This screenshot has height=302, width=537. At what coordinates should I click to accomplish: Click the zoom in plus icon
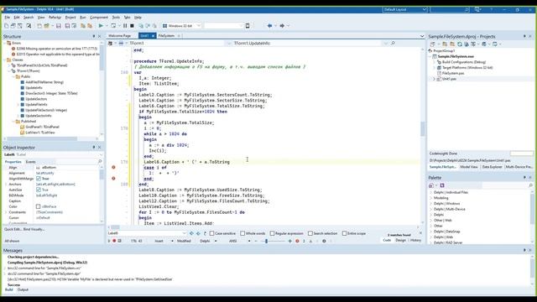(290, 241)
